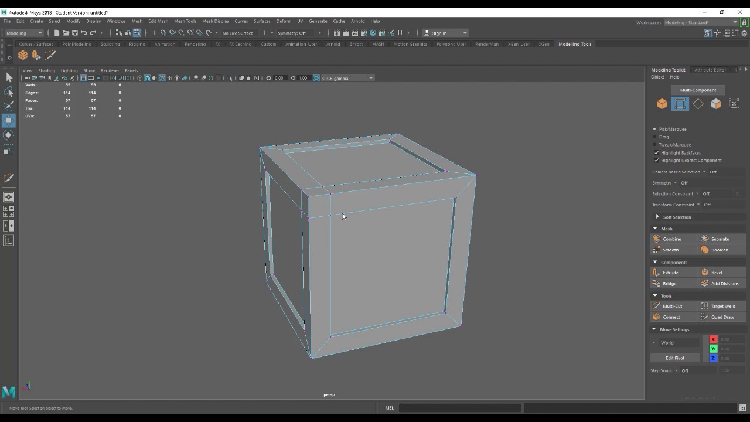Select Vertex selection mode in Modeling Toolkit
The image size is (750, 422).
point(680,104)
